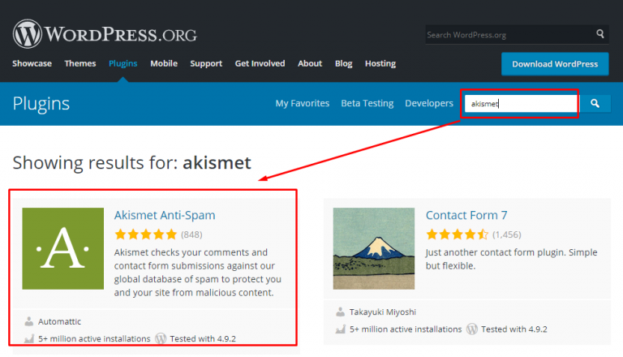This screenshot has height=357, width=623.
Task: Click the WordPress.org logo
Action: 105,34
